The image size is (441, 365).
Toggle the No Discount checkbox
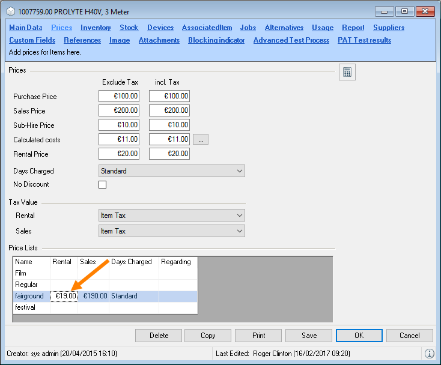(x=102, y=185)
